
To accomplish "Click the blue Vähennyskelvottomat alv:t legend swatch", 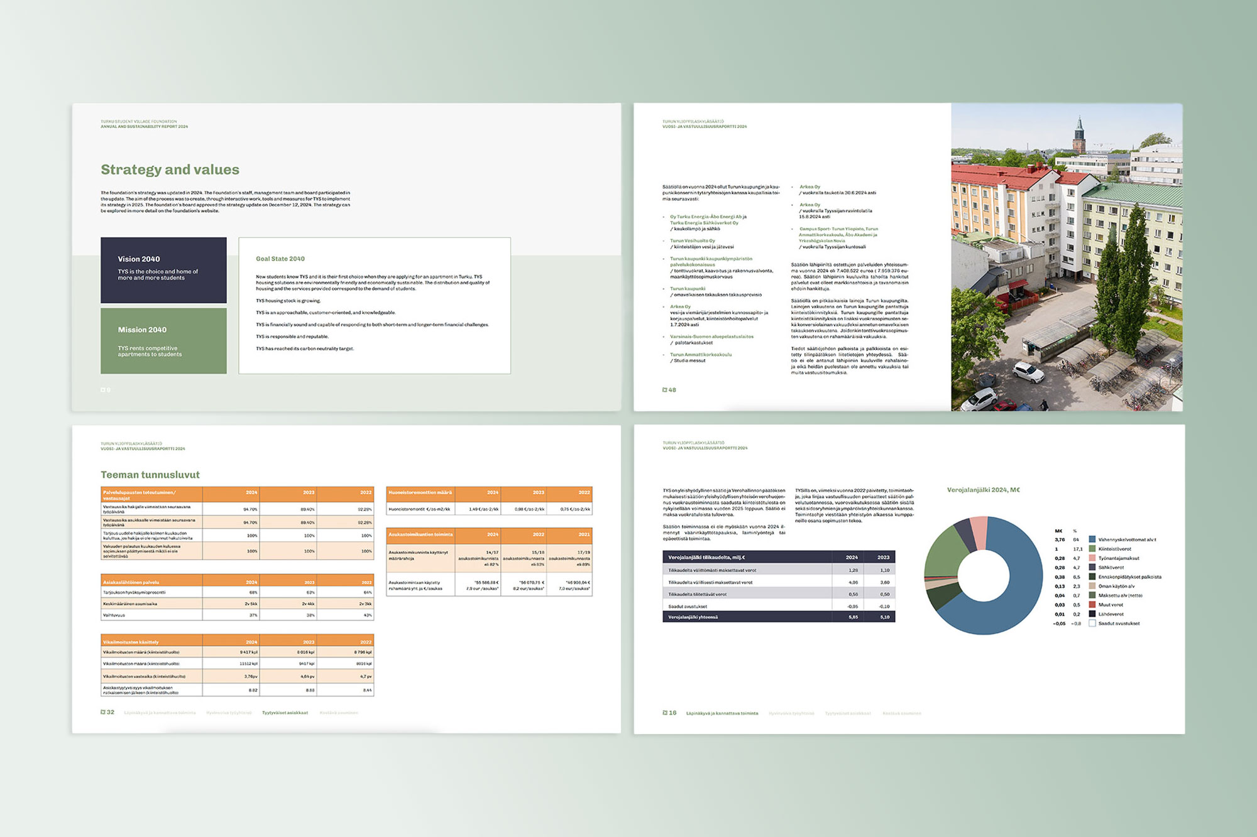I will pos(1092,539).
